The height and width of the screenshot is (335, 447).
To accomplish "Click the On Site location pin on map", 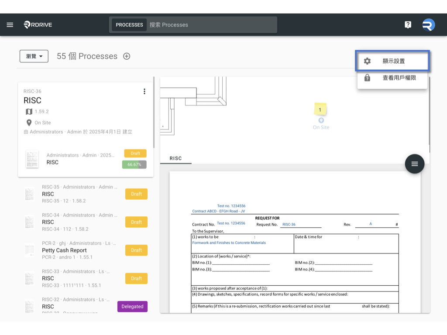I will click(x=321, y=120).
